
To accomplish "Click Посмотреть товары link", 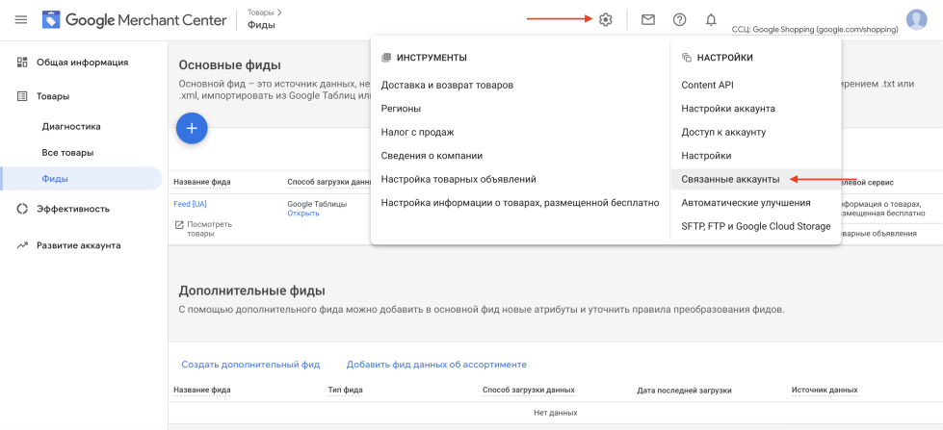I will click(209, 229).
